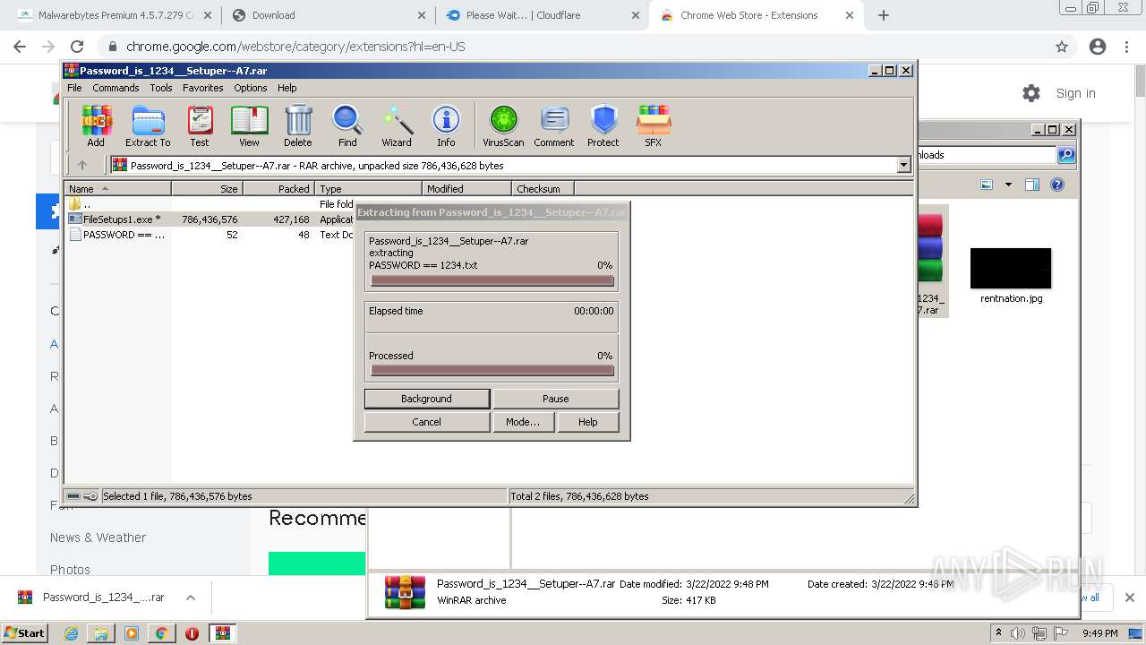Close the Chrome downloads bar
Screen dimensions: 1146x645
1129,598
